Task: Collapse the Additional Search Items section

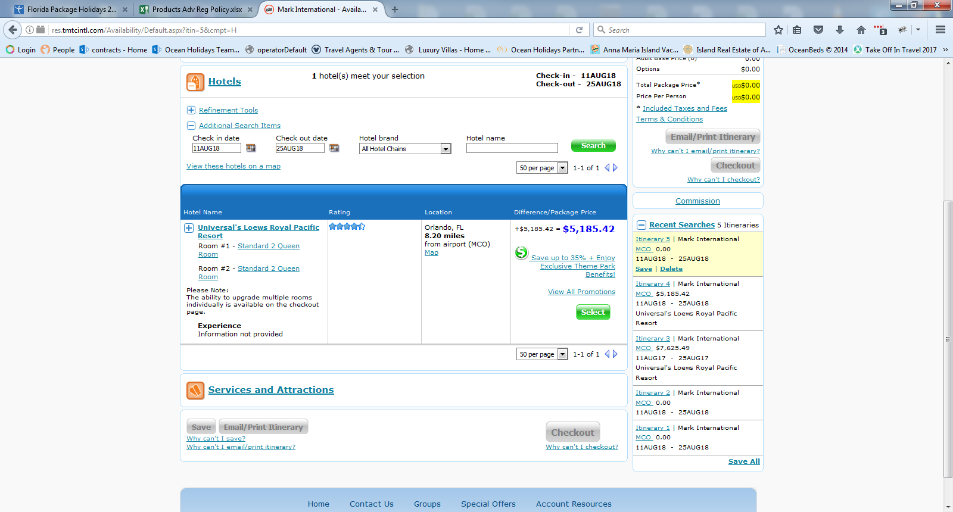Action: 191,126
